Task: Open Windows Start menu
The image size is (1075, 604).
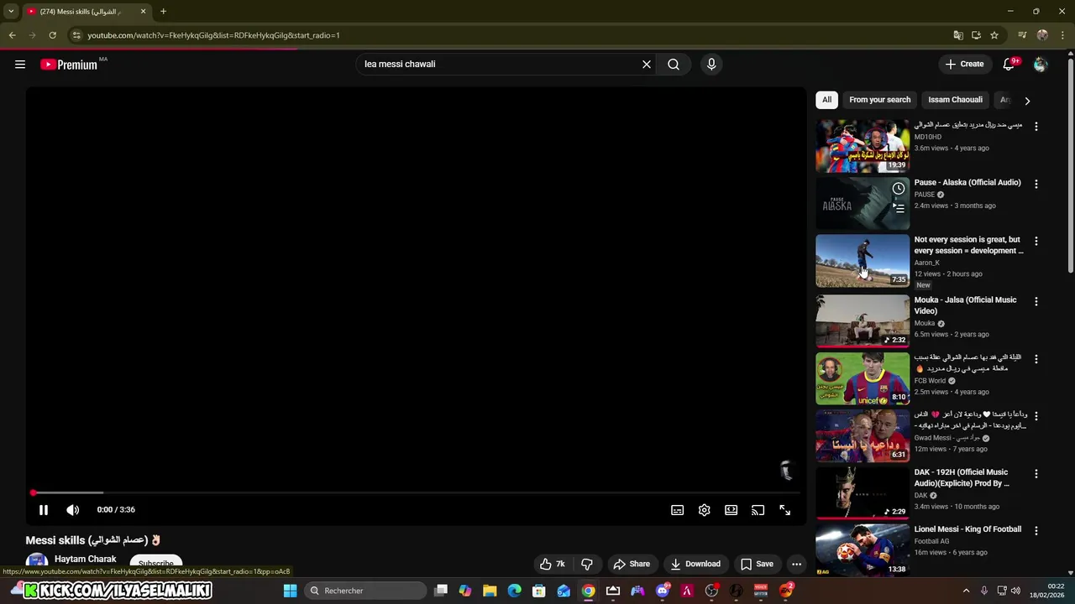Action: point(290,591)
